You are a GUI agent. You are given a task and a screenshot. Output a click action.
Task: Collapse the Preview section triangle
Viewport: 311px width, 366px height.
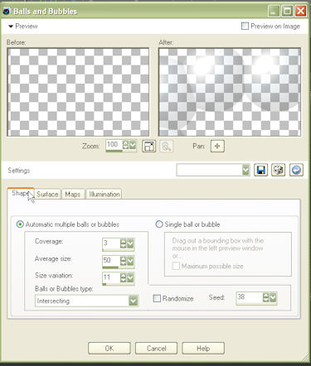[11, 26]
